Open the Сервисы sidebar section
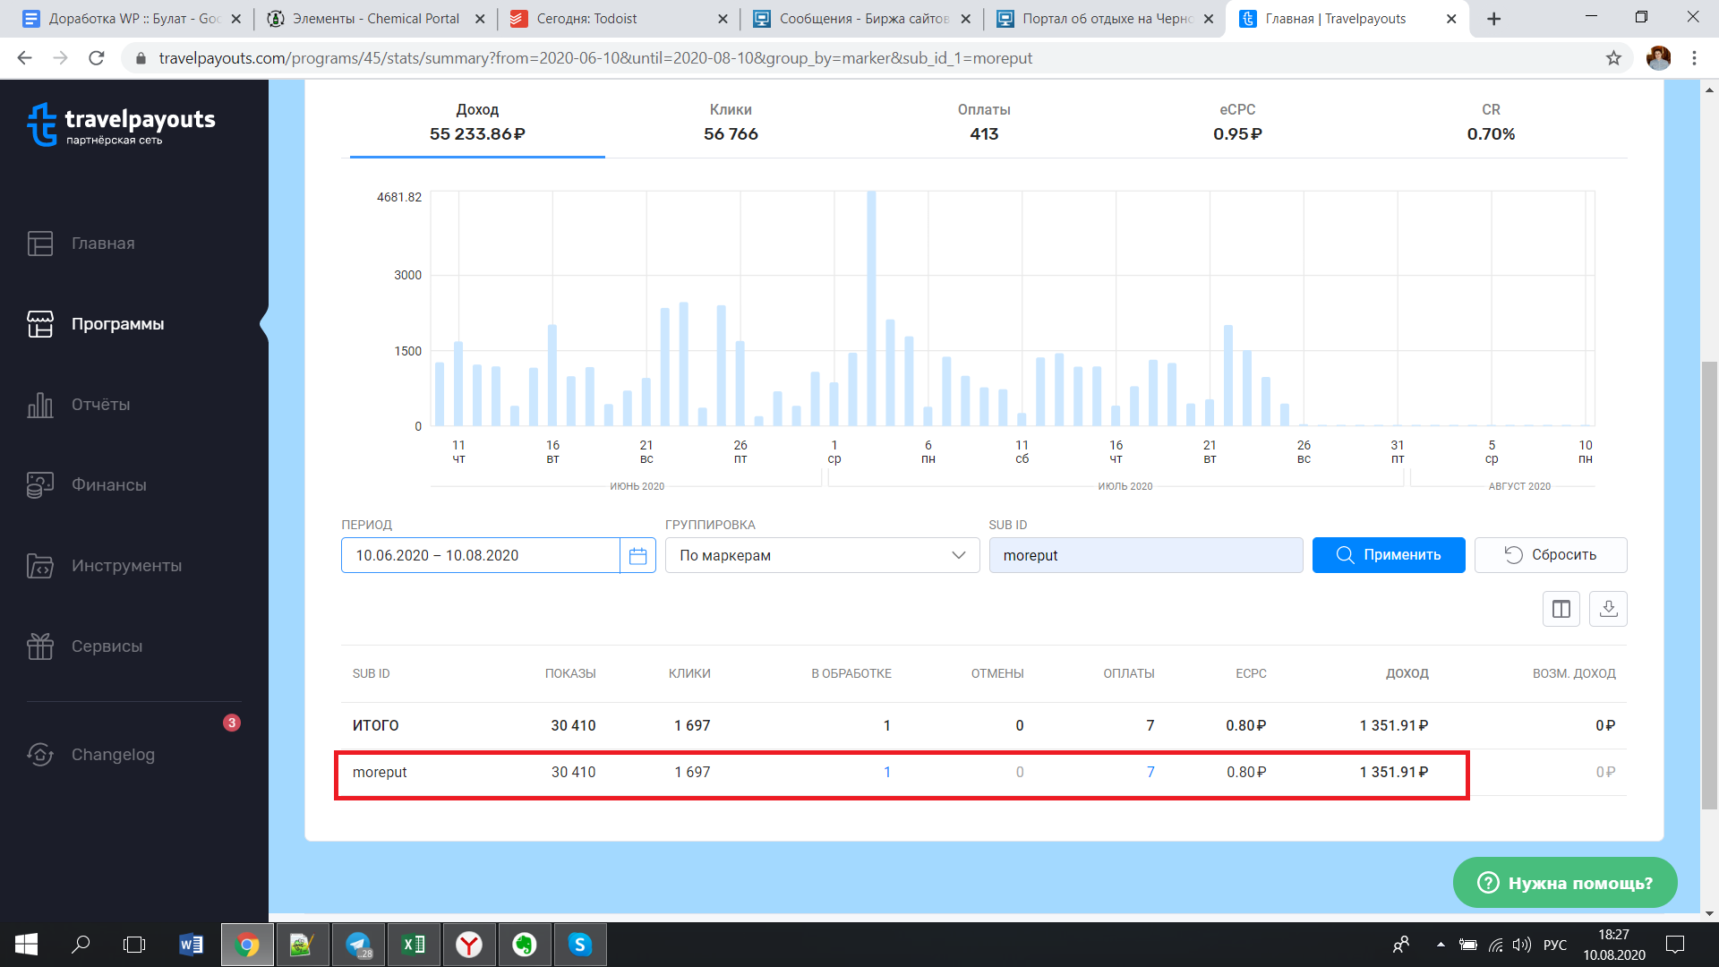This screenshot has height=967, width=1719. click(107, 646)
